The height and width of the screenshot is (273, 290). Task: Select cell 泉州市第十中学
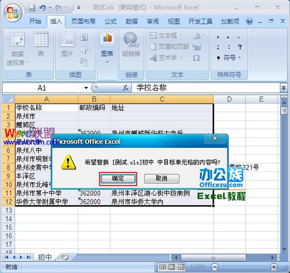pyautogui.click(x=47, y=193)
